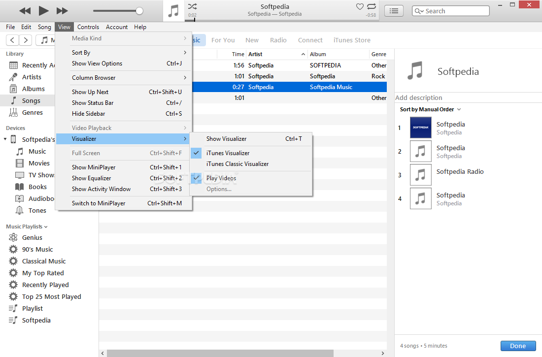Viewport: 542px width, 357px height.
Task: Select iTunes Classic Visualizer option
Action: (x=251, y=164)
